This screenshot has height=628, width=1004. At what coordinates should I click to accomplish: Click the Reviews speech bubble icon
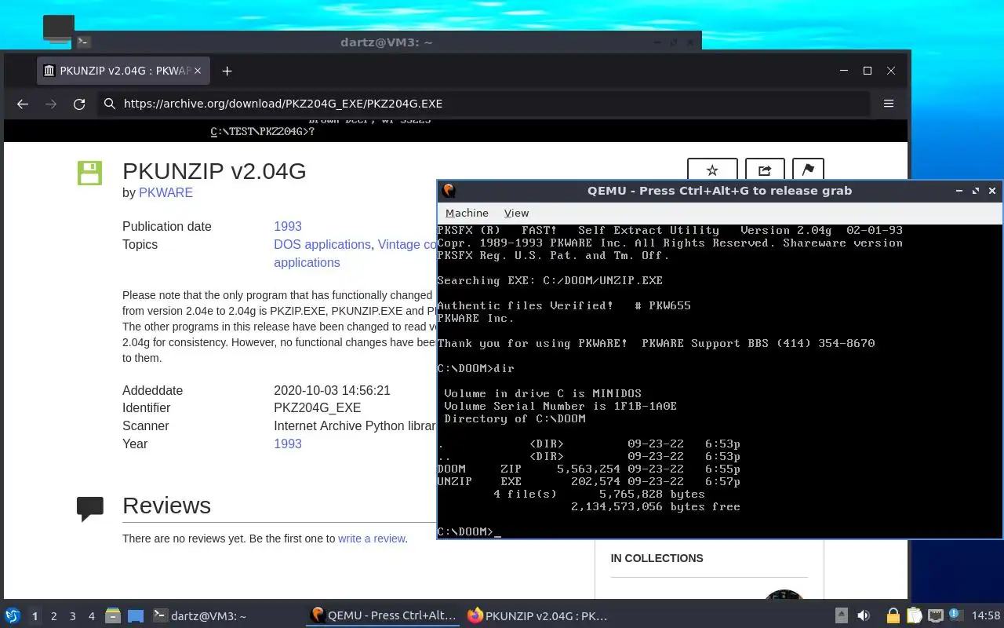coord(90,509)
